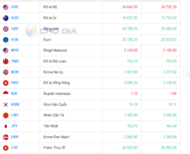The height and width of the screenshot is (154, 190).
Task: Select the HKD currency code link
Action: pyautogui.click(x=15, y=83)
